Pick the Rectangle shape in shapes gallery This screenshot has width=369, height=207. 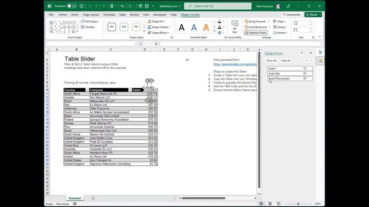click(x=65, y=23)
